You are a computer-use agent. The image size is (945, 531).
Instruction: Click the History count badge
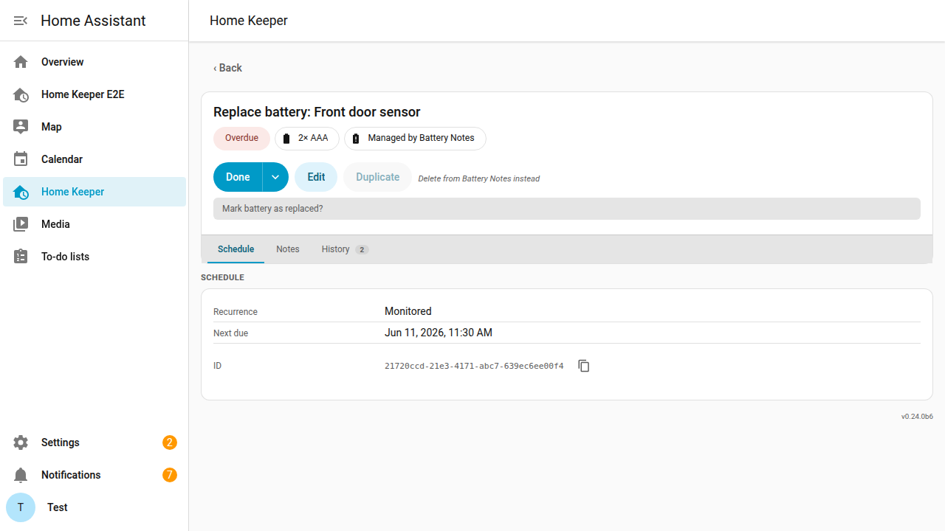[362, 250]
